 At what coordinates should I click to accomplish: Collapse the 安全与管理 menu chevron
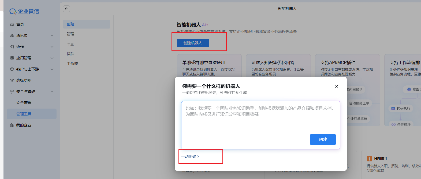click(52, 92)
